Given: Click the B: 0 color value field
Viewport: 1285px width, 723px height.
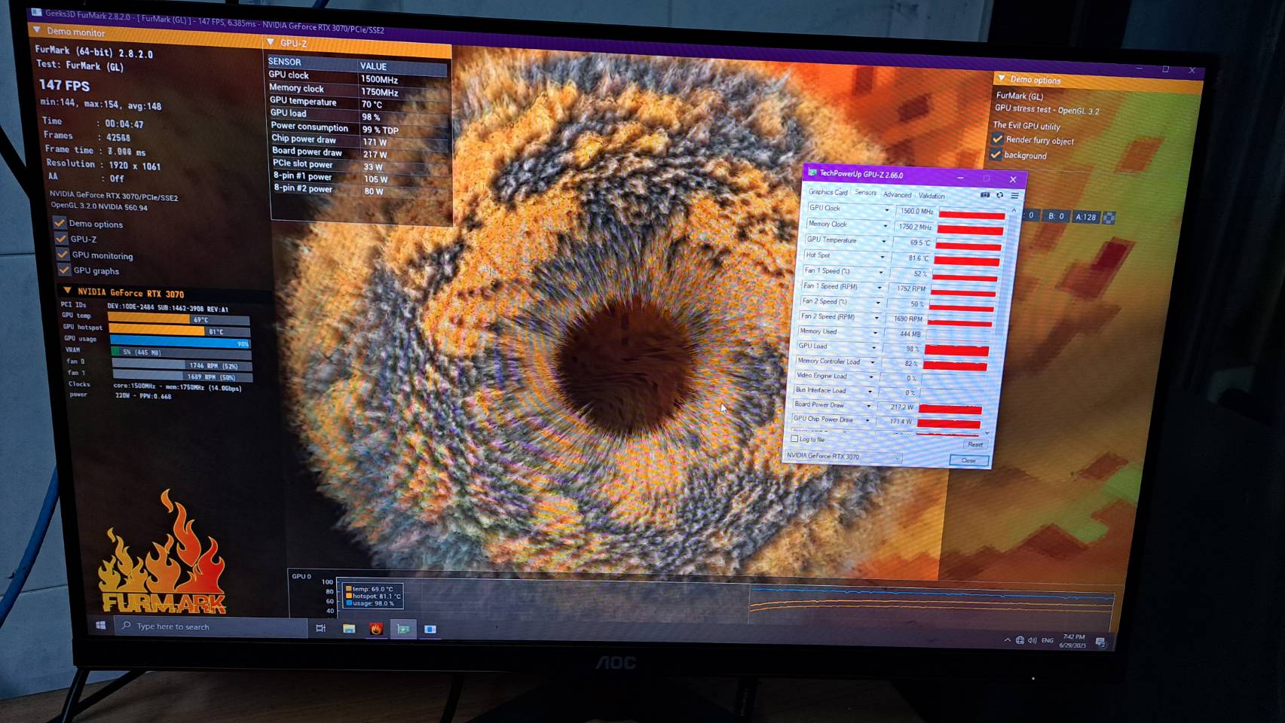Looking at the screenshot, I should click(x=1056, y=216).
